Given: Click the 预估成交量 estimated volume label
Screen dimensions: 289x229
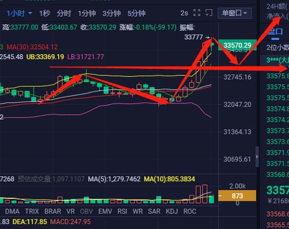Looking at the screenshot, I should point(51,179).
